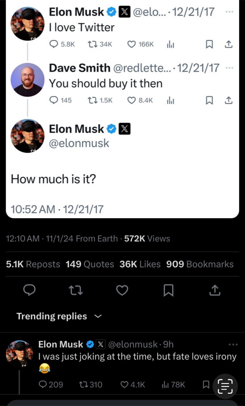Screen dimensions: 245x406
Task: Bookmark the main post
Action: (x=168, y=290)
